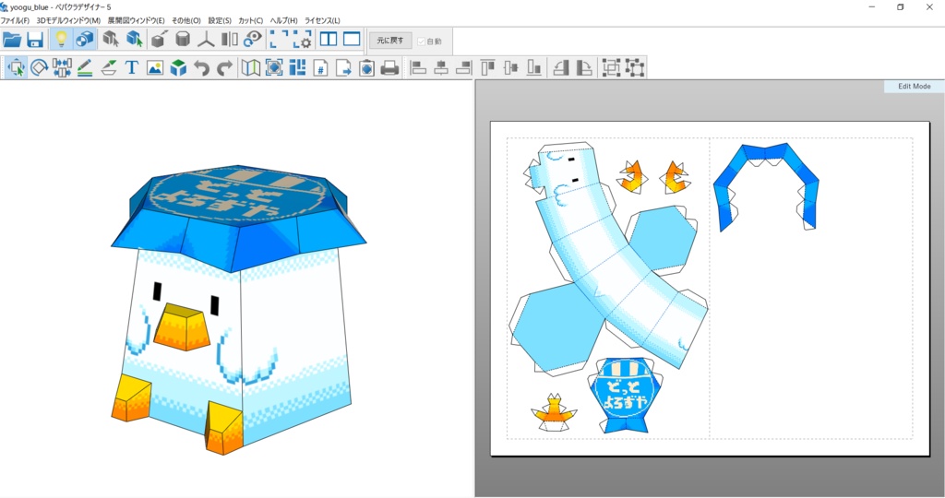The width and height of the screenshot is (945, 498).
Task: Select the pencil edge color tool
Action: point(85,67)
